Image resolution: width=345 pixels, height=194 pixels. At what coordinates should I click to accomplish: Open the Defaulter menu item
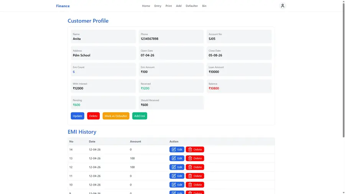[x=192, y=6]
